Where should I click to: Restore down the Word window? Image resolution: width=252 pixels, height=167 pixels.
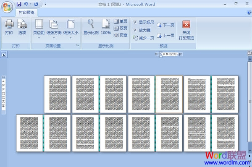pos(236,3)
